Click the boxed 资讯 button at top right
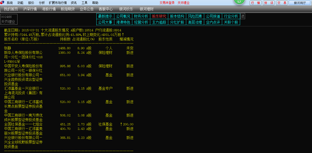Viewport: 312px width, 153px height. 269,3
